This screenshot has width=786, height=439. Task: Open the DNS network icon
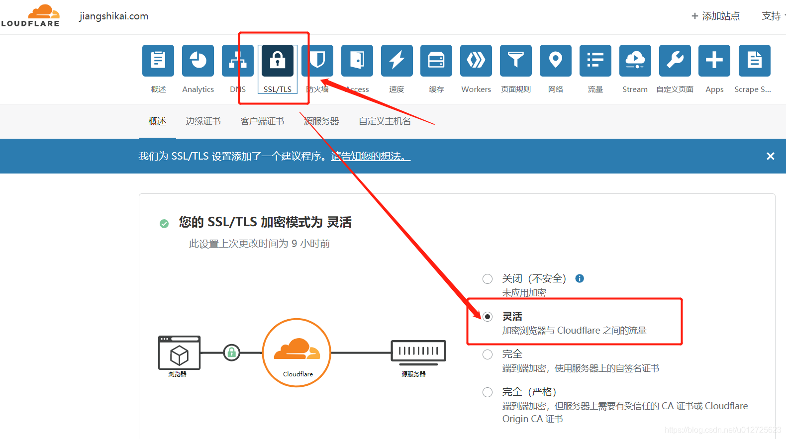238,61
